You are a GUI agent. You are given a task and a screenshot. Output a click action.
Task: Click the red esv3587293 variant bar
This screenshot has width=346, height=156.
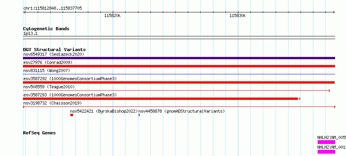click(161, 99)
